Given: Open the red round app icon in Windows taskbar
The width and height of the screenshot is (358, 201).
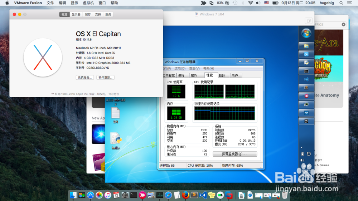Looking at the screenshot, I should tap(306, 96).
